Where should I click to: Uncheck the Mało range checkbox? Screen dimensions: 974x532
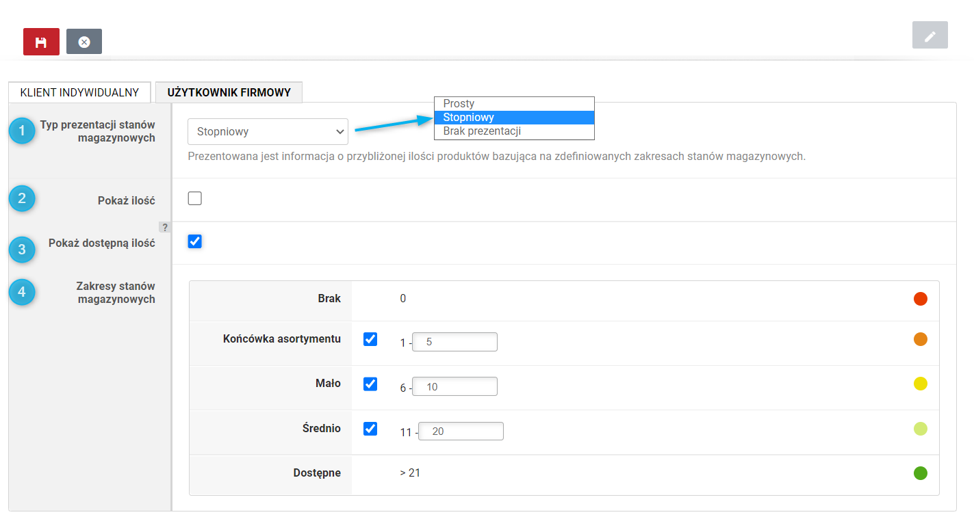pos(370,384)
